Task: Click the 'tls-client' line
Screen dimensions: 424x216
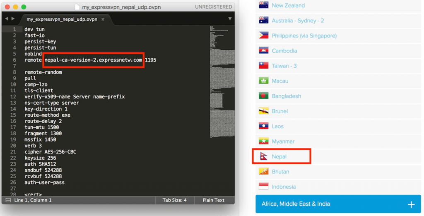Action: (x=39, y=91)
